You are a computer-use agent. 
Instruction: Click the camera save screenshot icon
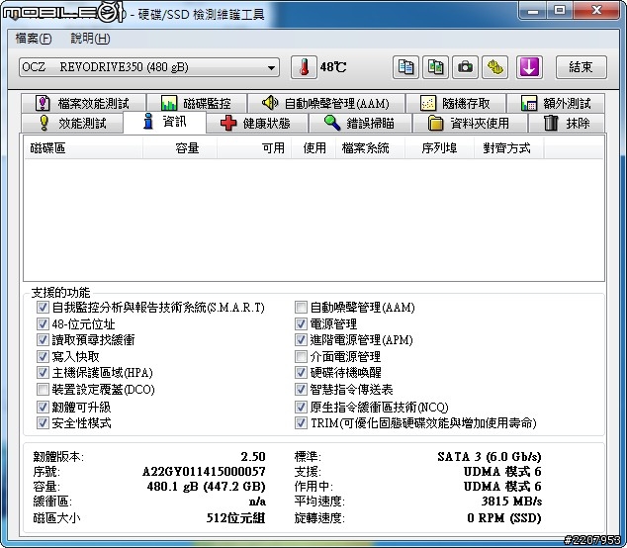[465, 67]
